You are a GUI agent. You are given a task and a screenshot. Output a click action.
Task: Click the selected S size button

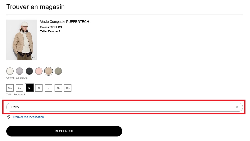click(29, 88)
